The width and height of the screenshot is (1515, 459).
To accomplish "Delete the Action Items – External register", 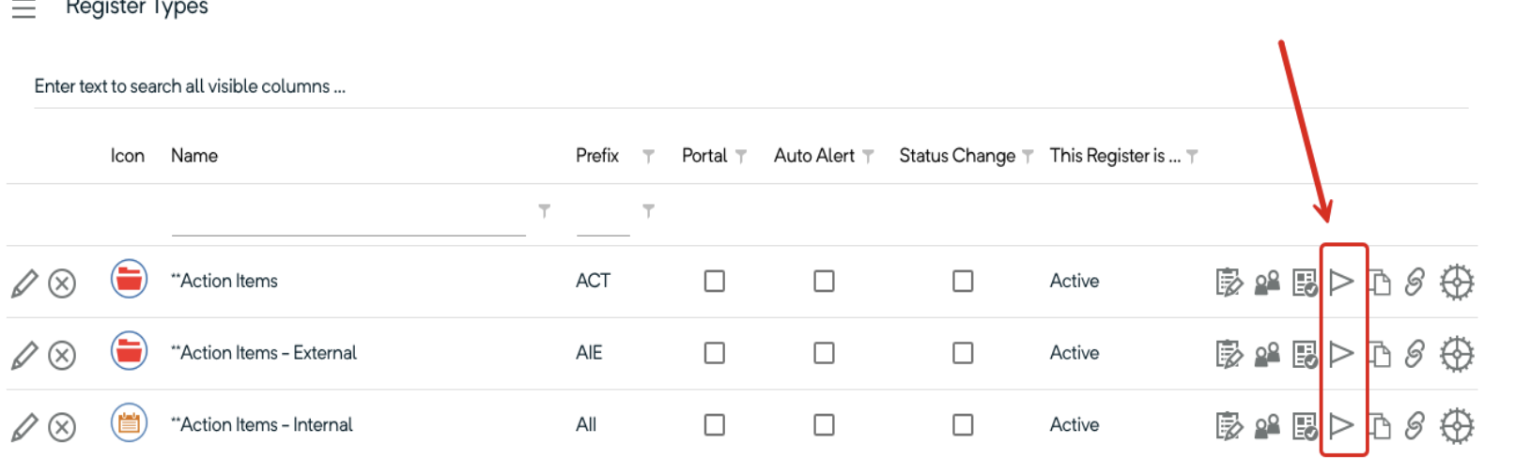I will coord(62,355).
